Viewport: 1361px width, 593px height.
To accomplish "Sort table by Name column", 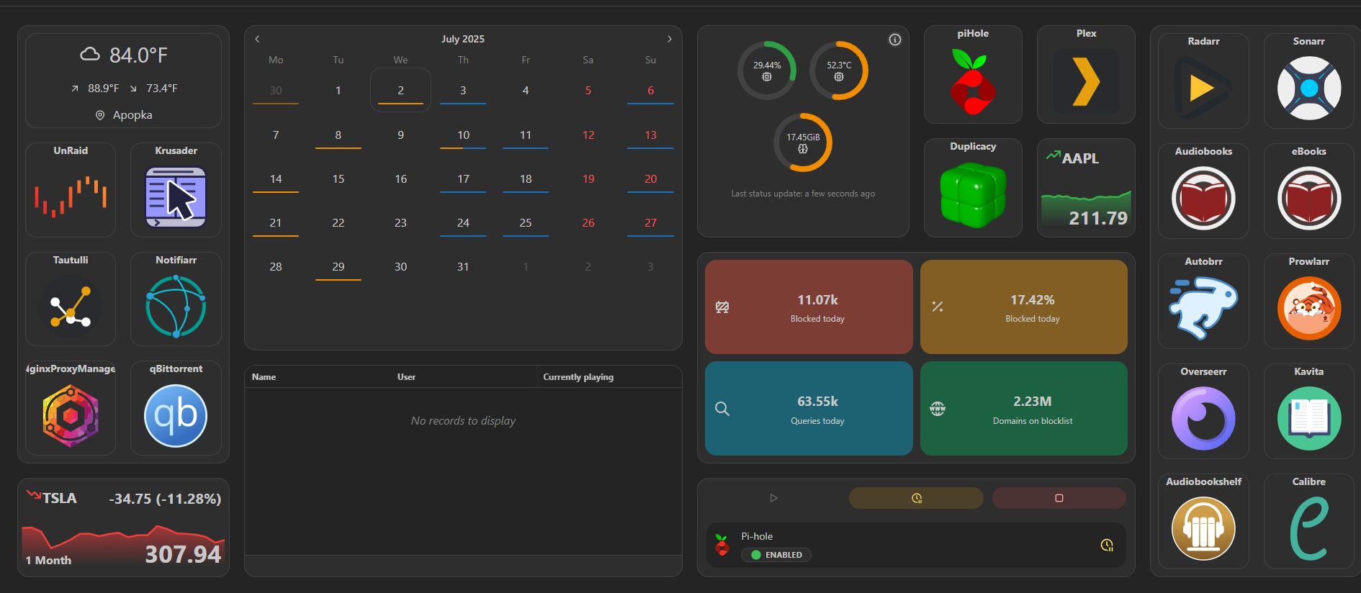I will [x=264, y=377].
